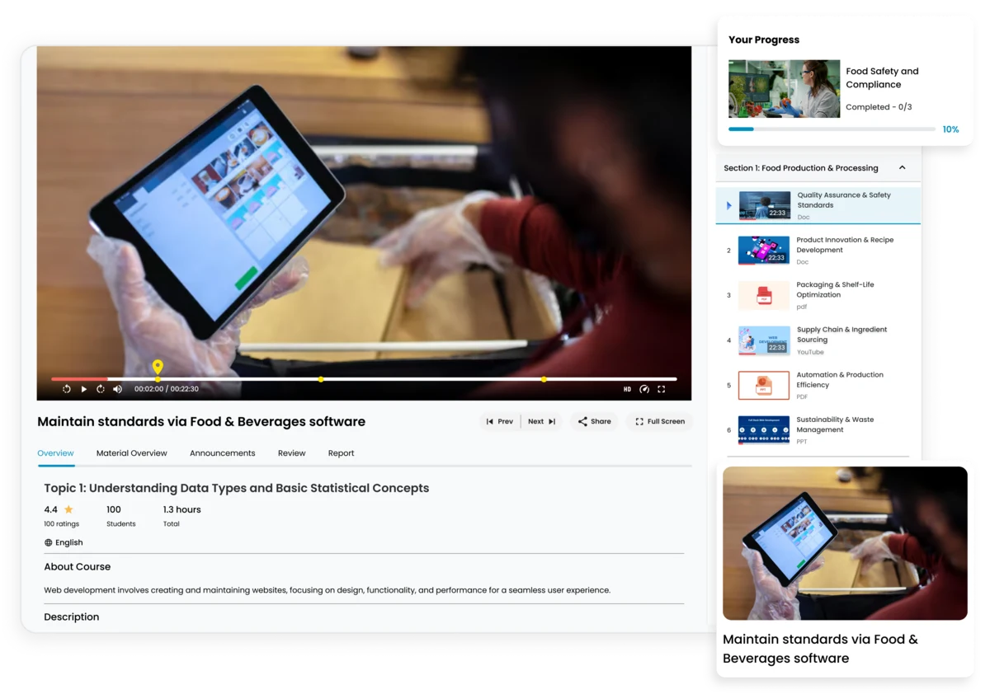
Task: Open the Packaging & Shelf-Life Optimization PDF item
Action: tap(835, 290)
